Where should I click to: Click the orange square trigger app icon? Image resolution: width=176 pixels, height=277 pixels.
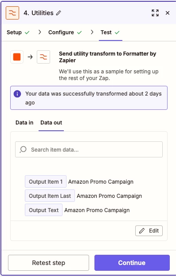tap(17, 57)
